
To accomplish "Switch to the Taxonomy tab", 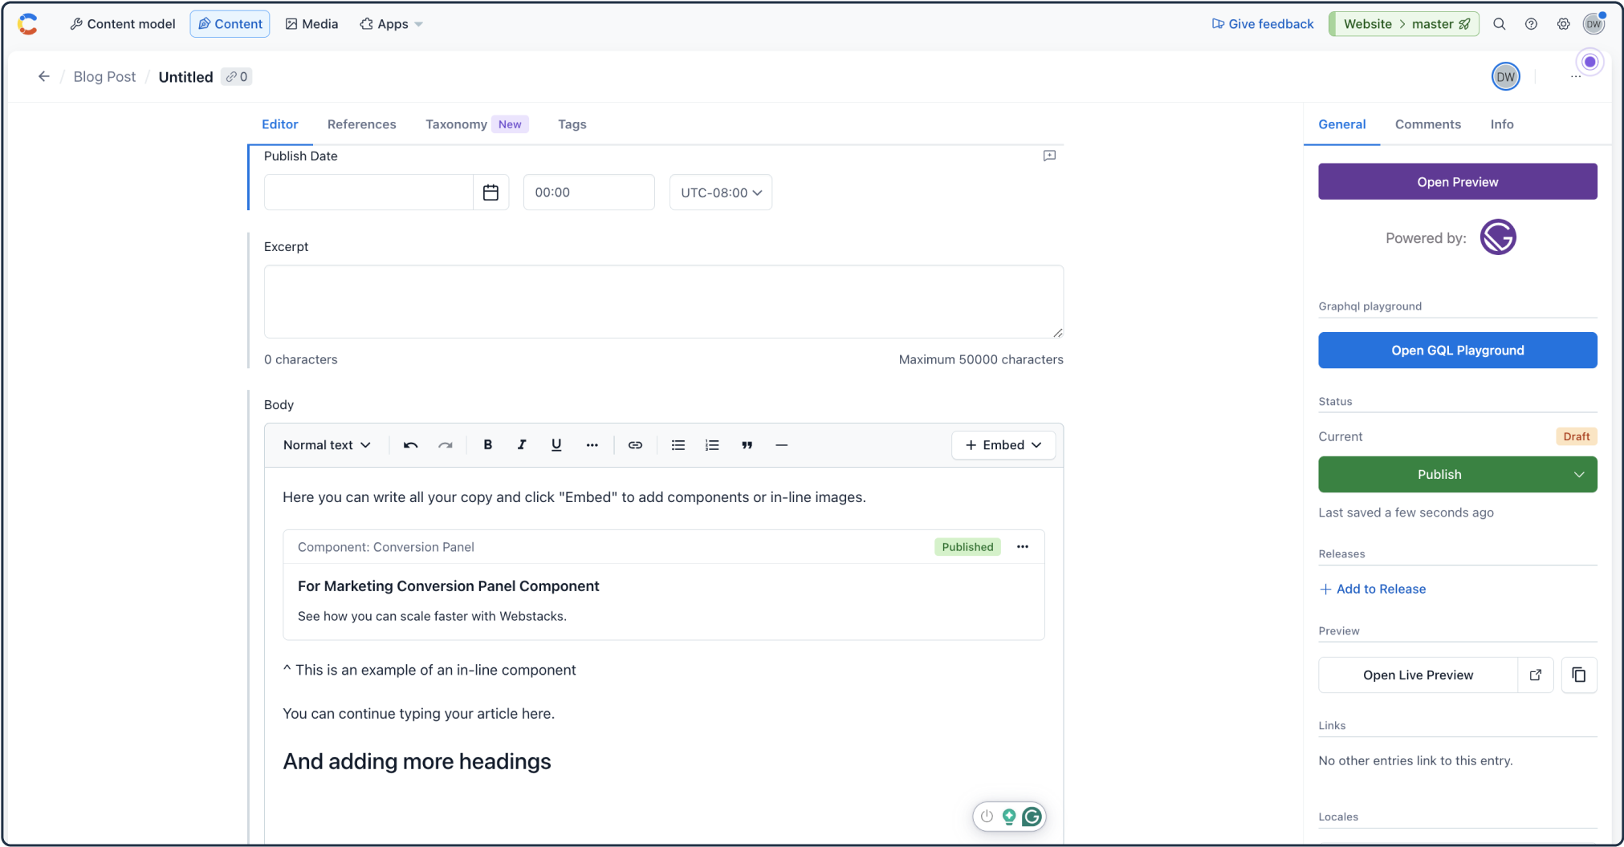I will click(x=456, y=124).
